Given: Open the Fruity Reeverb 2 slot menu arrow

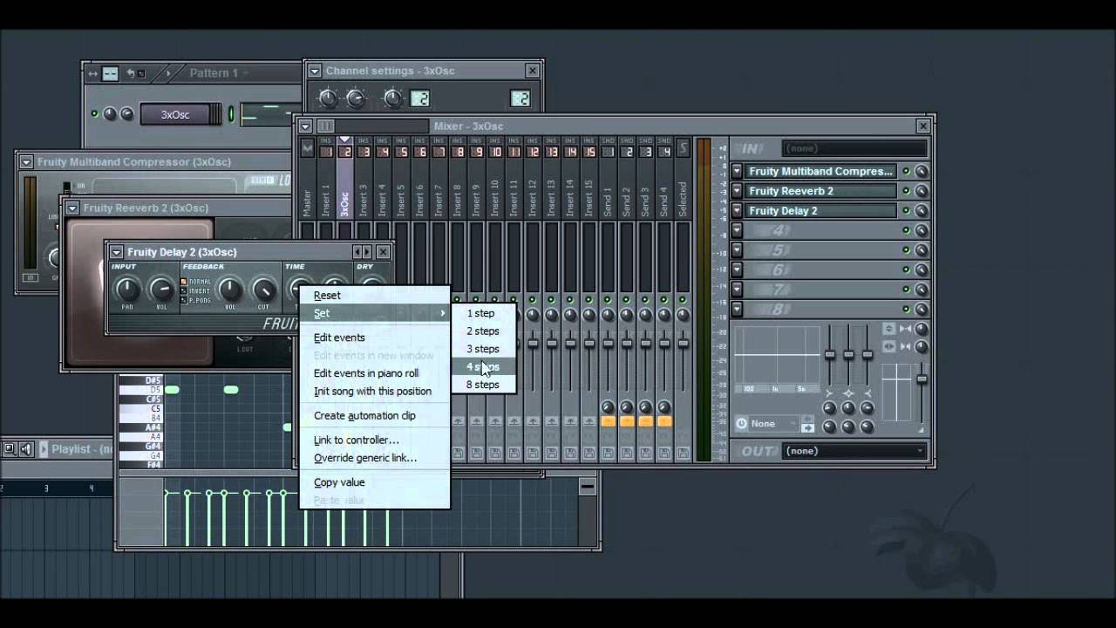Looking at the screenshot, I should coord(737,191).
